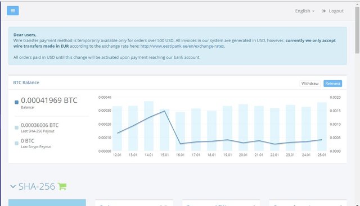Screen dimensions: 360x206
Task: Open the eestipank.ee exchange rates link
Action: [x=182, y=46]
